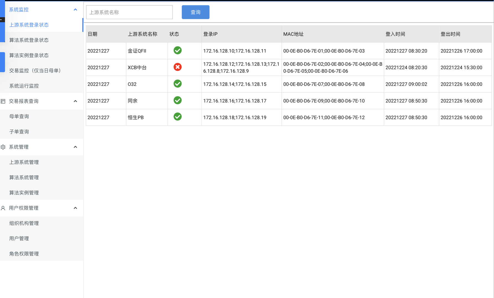
Task: Click the 交易报表查询 report icon in the sidebar
Action: 3,101
